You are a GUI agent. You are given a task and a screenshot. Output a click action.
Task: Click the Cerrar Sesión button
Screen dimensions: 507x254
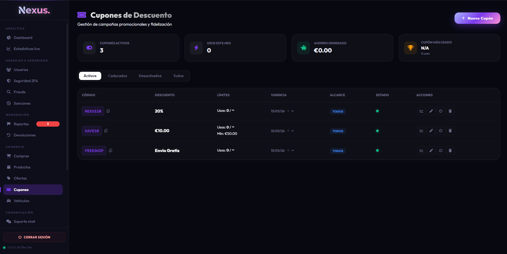(34, 237)
